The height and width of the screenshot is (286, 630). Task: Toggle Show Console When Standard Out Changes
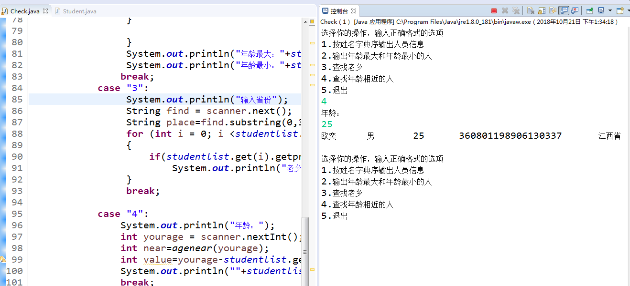564,10
